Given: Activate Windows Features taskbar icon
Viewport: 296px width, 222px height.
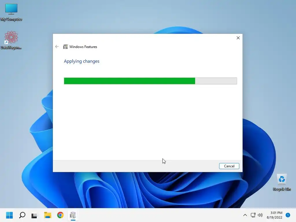Looking at the screenshot, I should (x=73, y=215).
